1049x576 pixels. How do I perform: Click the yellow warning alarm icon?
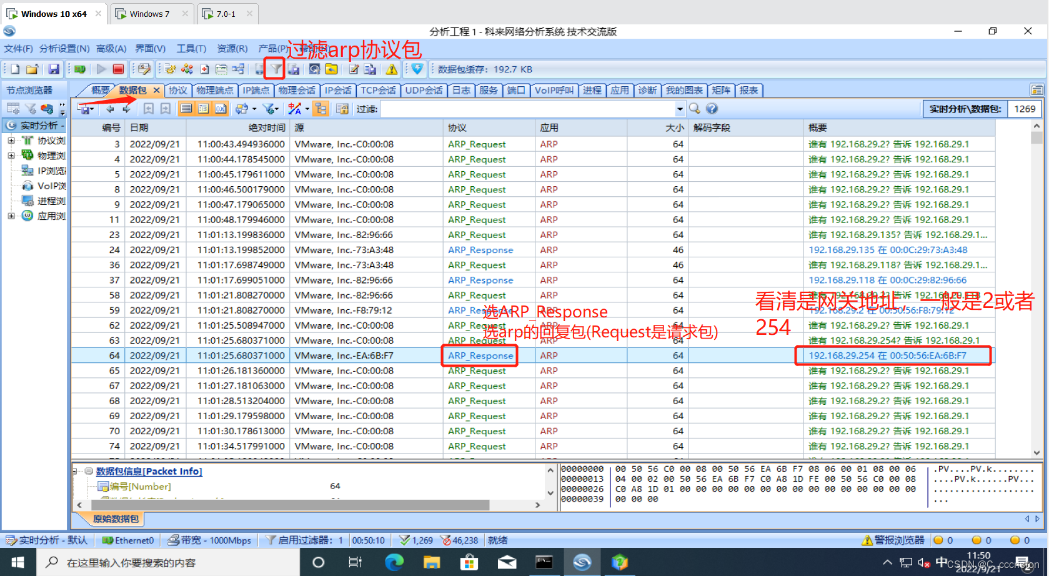(392, 69)
